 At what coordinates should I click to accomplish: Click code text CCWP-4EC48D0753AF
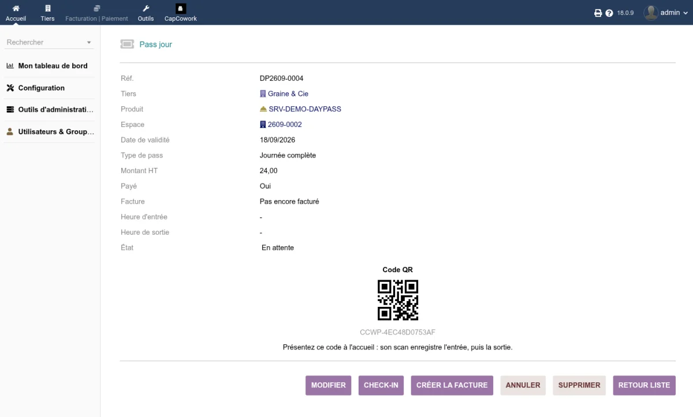pos(397,332)
